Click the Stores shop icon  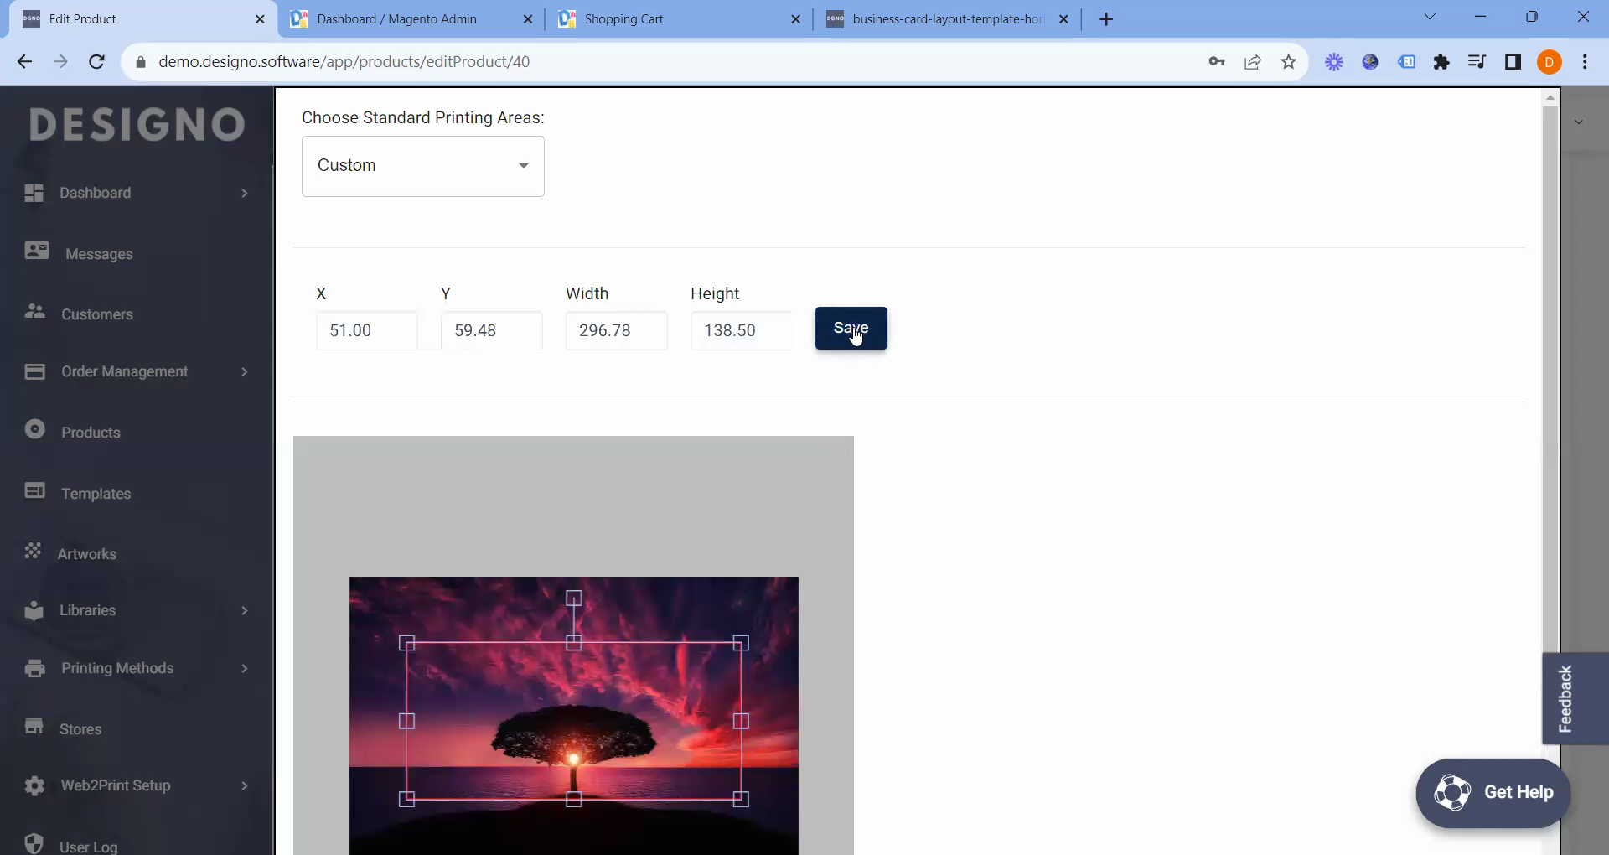tap(34, 727)
